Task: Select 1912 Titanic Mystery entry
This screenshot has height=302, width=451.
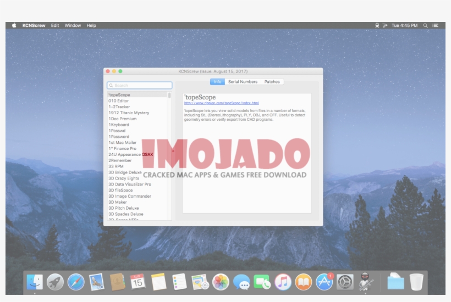Action: coord(137,113)
